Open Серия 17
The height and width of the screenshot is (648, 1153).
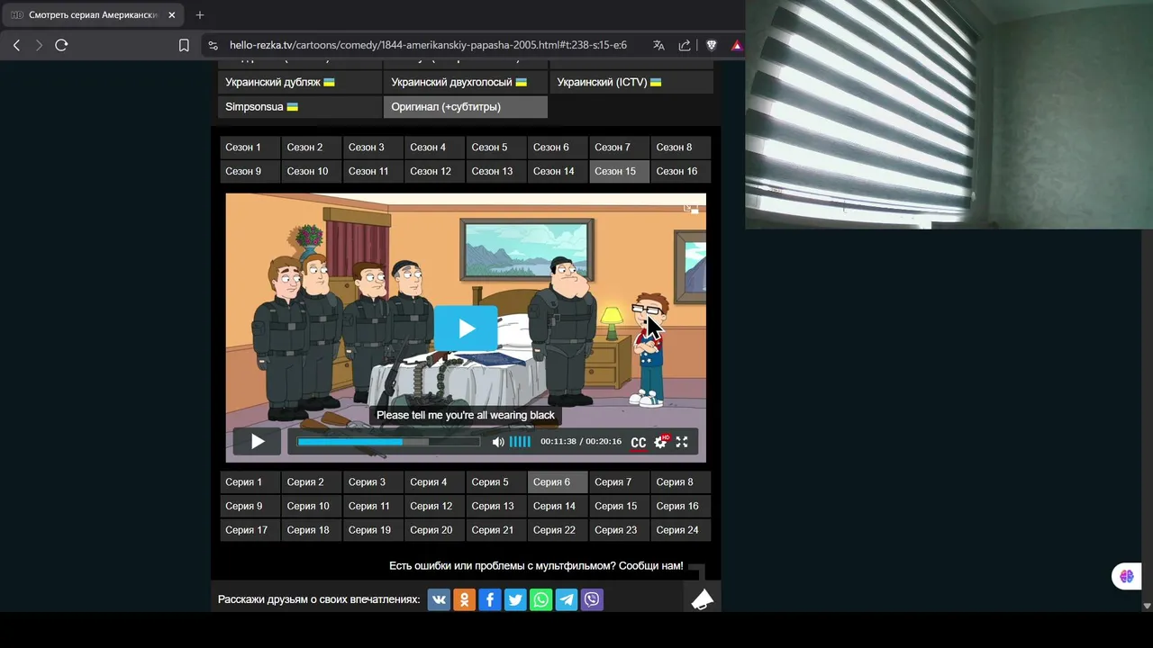[250, 530]
